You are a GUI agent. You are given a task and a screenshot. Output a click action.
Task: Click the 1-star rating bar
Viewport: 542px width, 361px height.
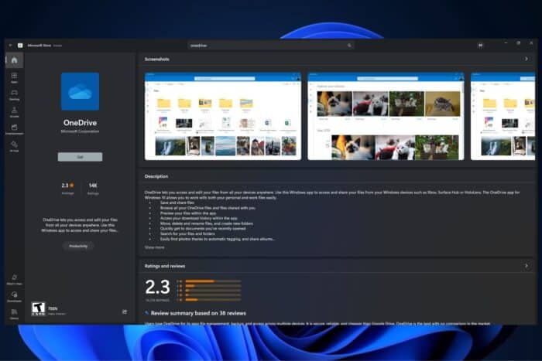tap(213, 300)
